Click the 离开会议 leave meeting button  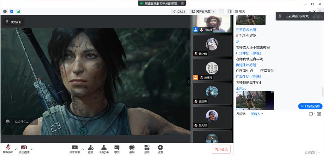221,149
